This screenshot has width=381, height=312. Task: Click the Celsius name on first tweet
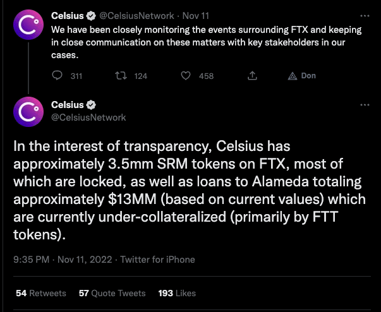click(x=66, y=14)
